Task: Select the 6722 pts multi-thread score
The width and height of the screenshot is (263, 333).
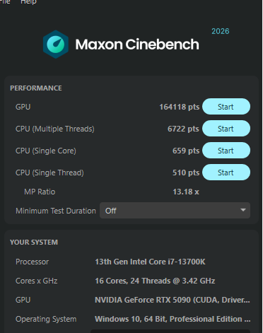Action: [183, 129]
